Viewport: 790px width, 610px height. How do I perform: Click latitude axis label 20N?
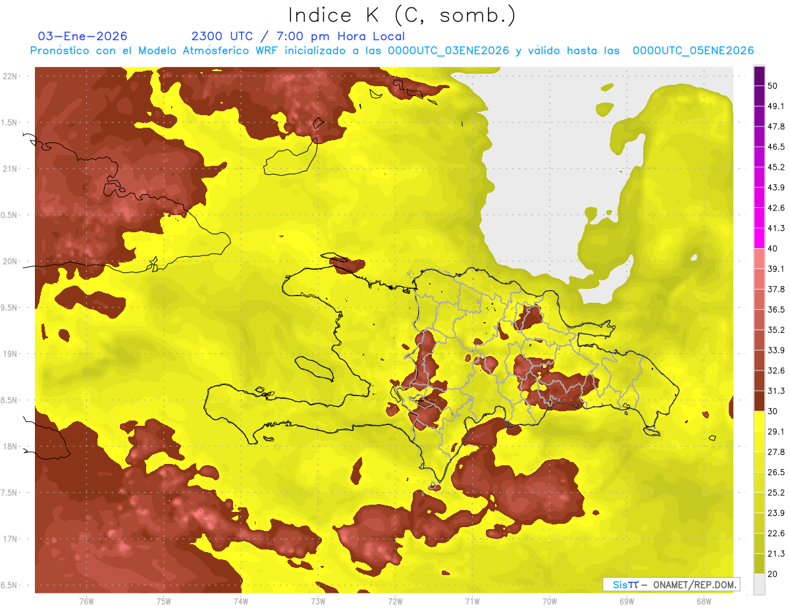click(x=11, y=262)
